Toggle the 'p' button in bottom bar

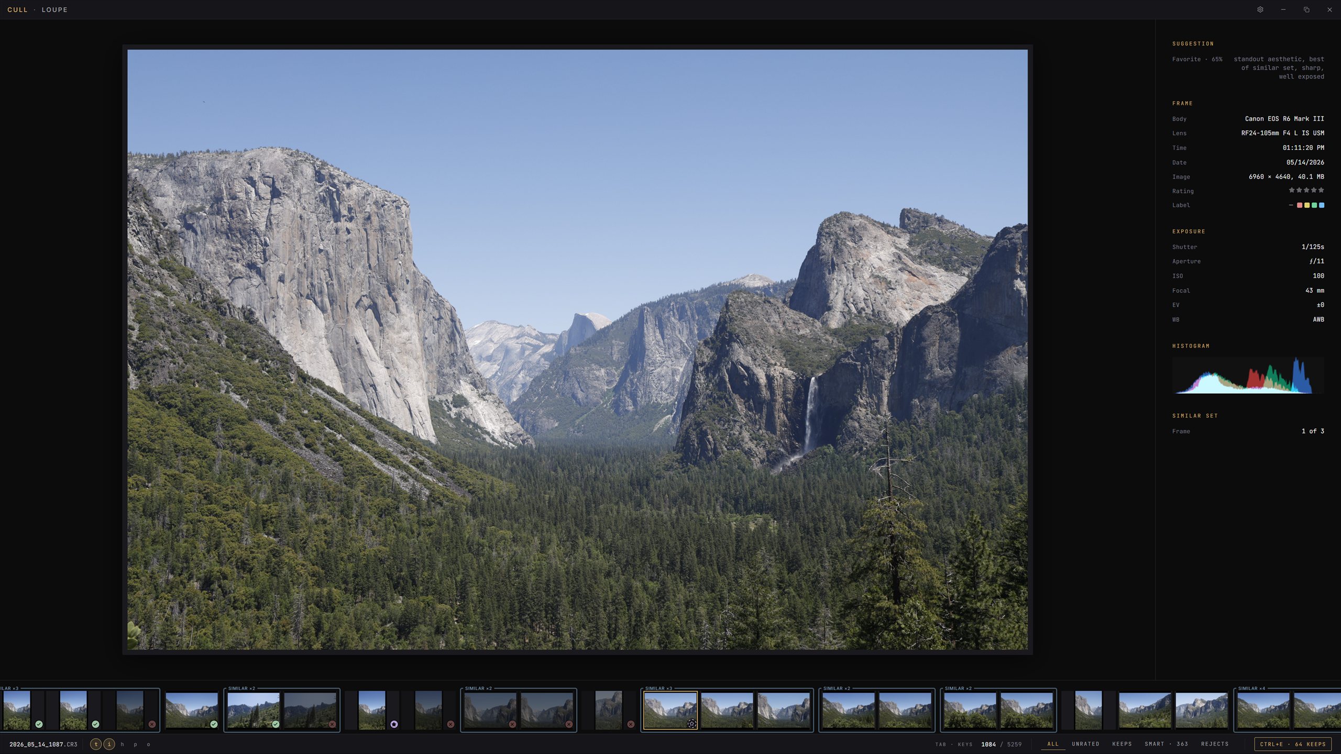pyautogui.click(x=135, y=744)
